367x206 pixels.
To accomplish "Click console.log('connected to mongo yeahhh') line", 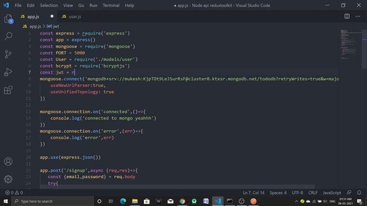I will [103, 118].
